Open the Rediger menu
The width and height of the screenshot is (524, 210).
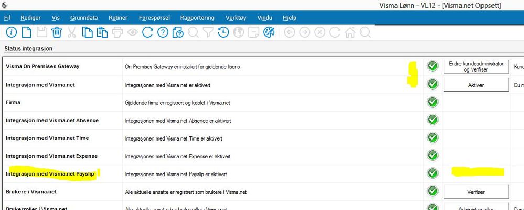pyautogui.click(x=31, y=18)
